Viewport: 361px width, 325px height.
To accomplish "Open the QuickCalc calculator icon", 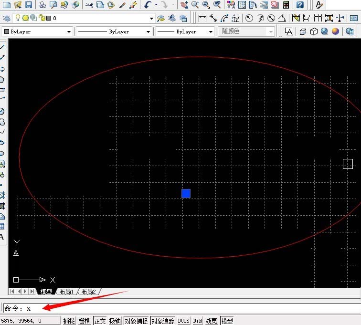I will pyautogui.click(x=286, y=5).
